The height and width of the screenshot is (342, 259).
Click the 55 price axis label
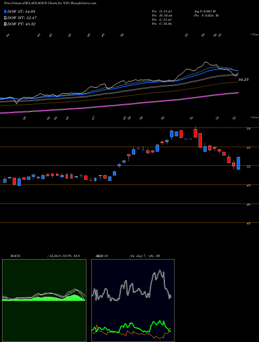pyautogui.click(x=248, y=148)
